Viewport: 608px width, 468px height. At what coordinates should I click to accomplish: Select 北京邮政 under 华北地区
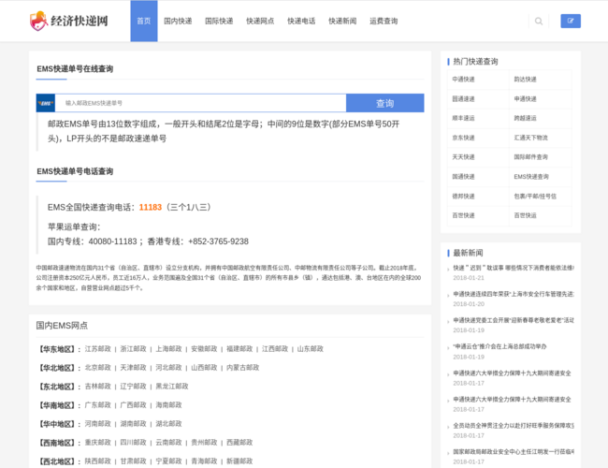tap(97, 368)
